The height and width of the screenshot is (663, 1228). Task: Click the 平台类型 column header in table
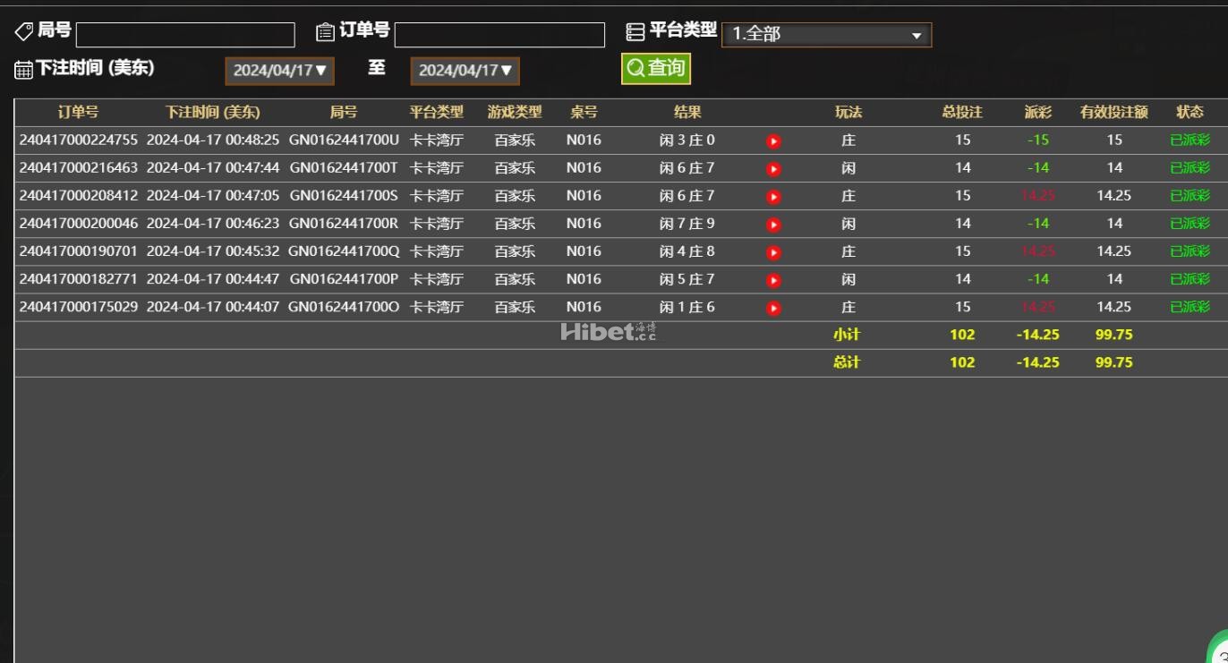(x=437, y=112)
